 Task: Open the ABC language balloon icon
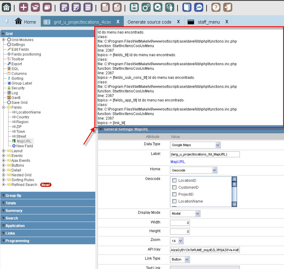tap(199, 8)
